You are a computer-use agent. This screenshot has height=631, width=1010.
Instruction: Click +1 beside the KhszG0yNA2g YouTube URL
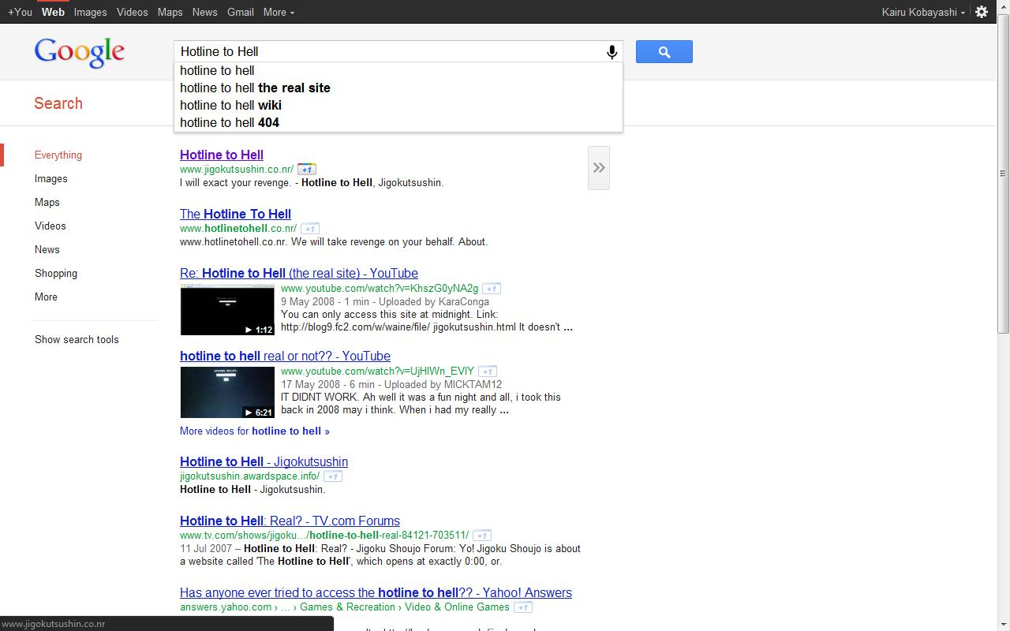(492, 289)
